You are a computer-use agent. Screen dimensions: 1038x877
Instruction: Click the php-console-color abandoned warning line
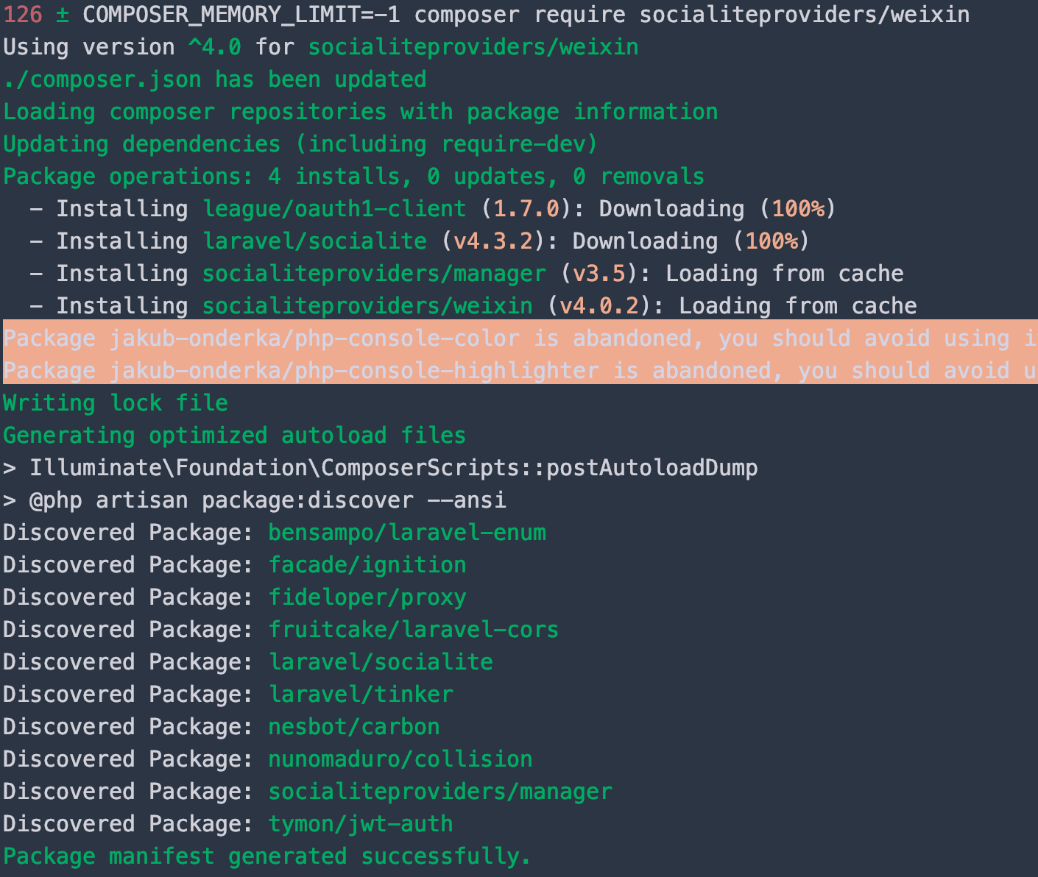[520, 338]
